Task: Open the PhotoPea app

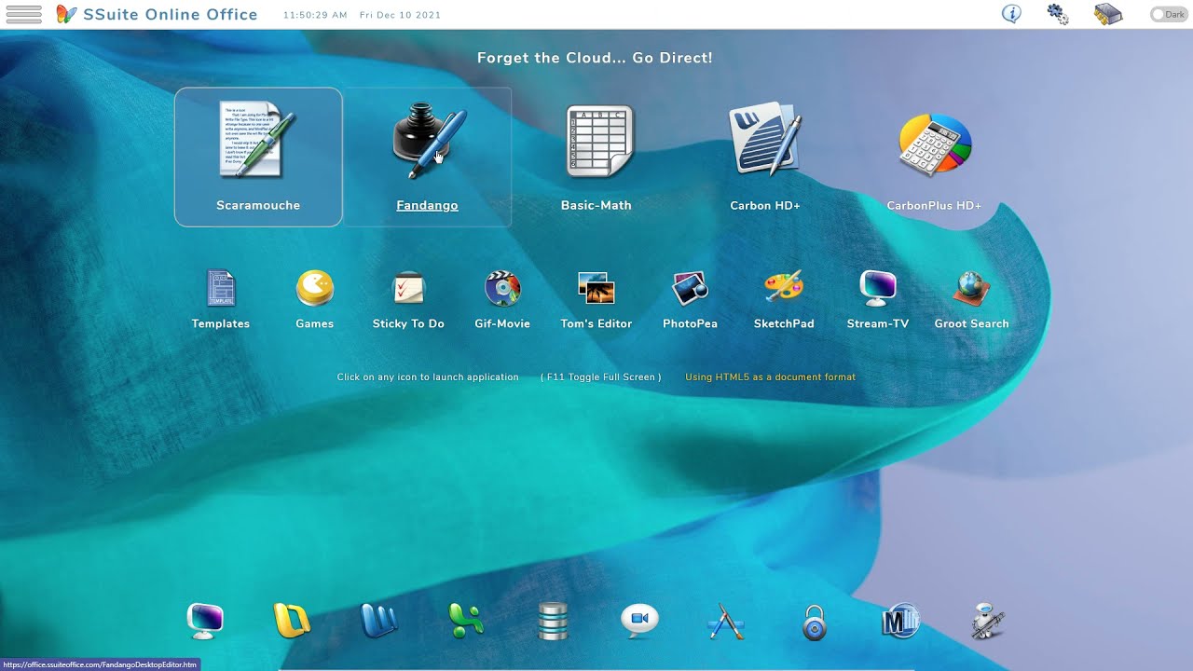Action: [691, 288]
